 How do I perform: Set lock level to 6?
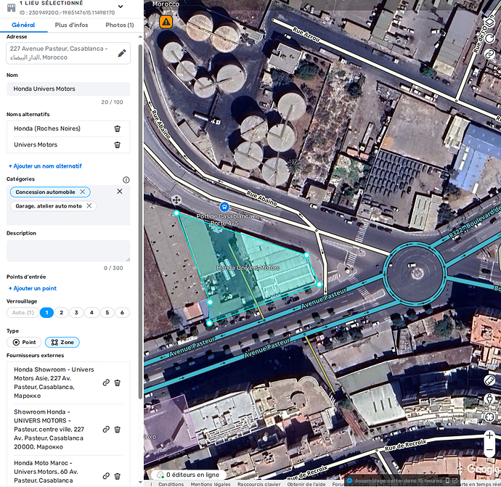click(x=122, y=313)
